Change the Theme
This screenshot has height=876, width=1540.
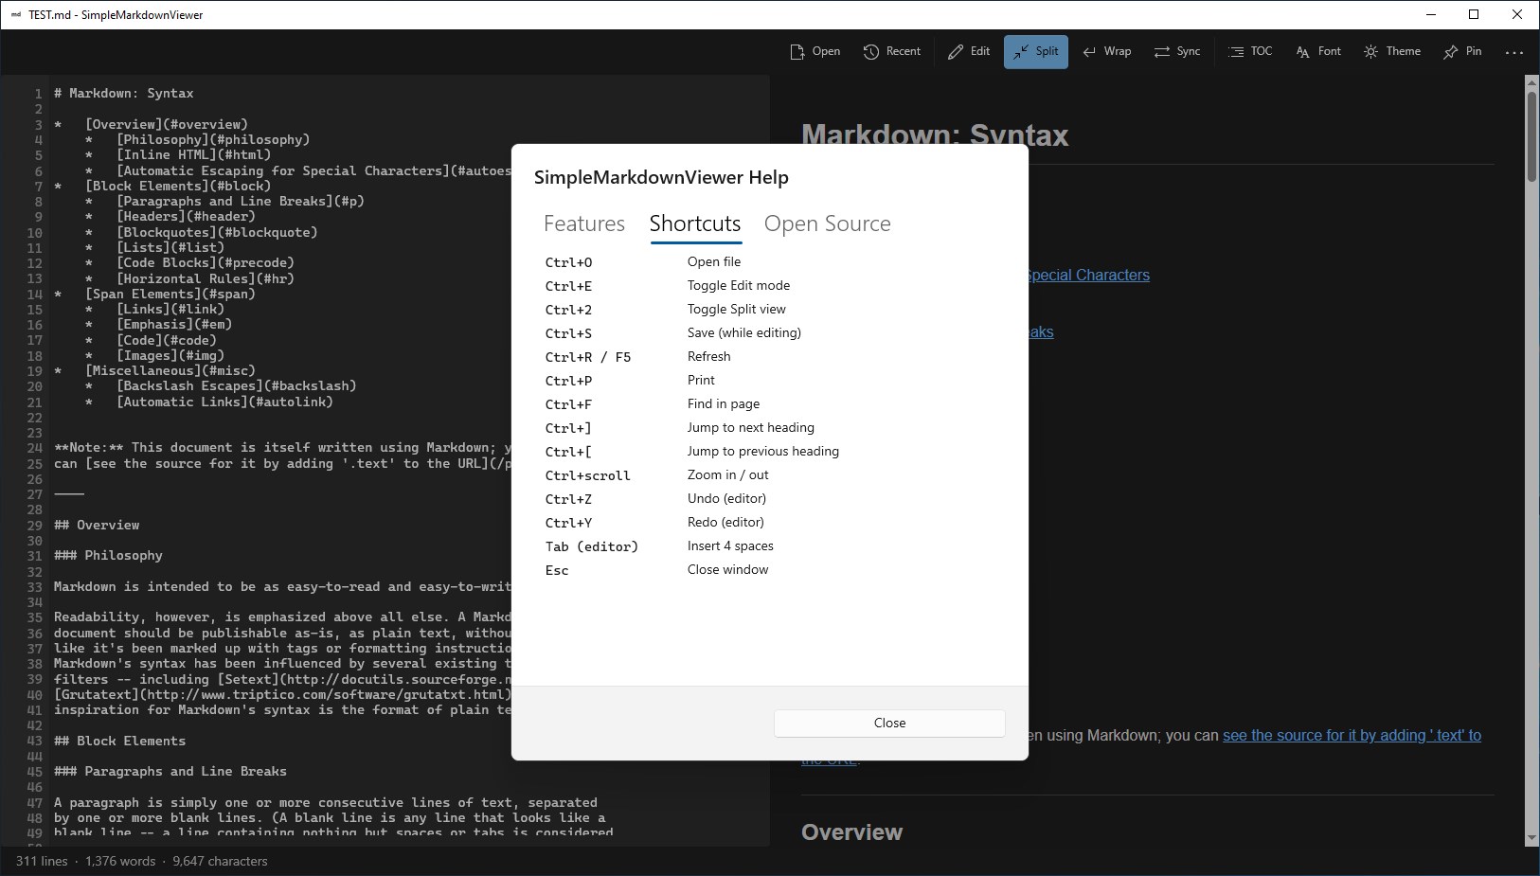pos(1392,51)
